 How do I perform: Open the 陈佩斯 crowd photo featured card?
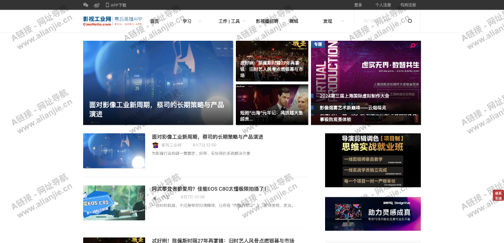point(272,61)
